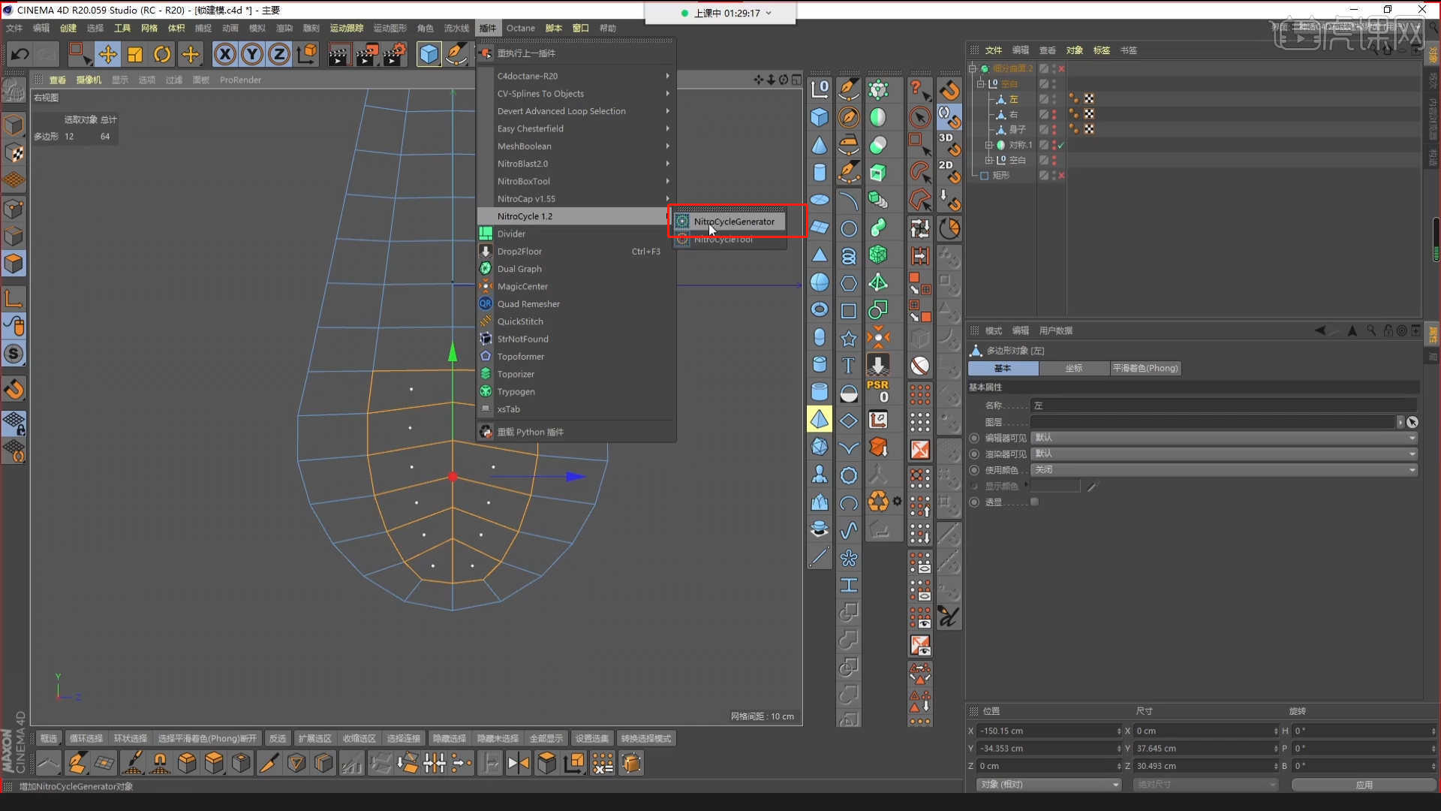Viewport: 1441px width, 811px height.
Task: Open the 对象 (相对) coordinate dropdown
Action: (x=1048, y=784)
